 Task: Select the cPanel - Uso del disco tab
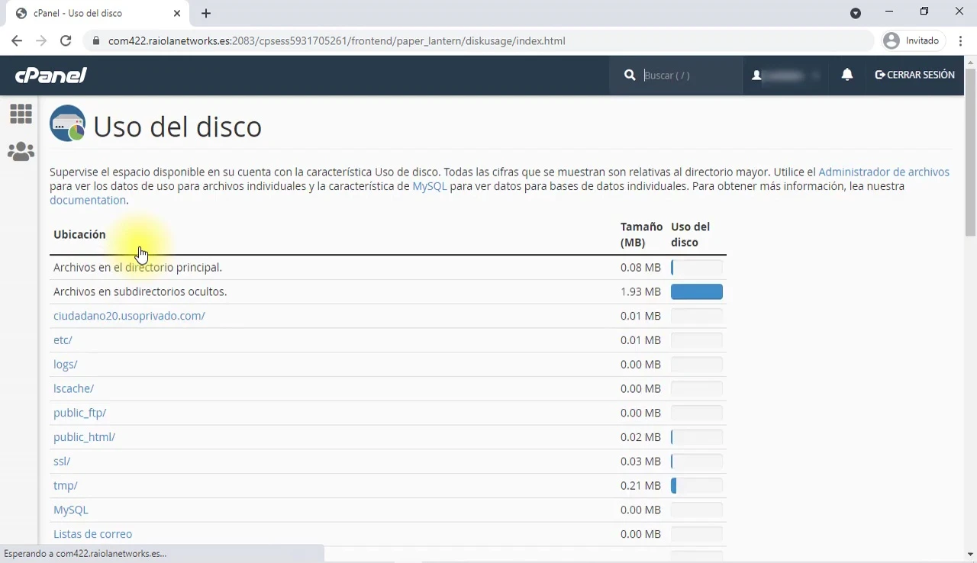click(95, 13)
